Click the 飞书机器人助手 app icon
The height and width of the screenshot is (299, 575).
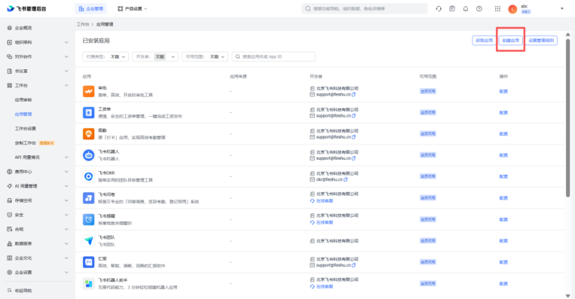[88, 283]
